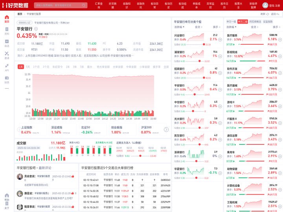The image size is (283, 212).
Task: Click the 52-week price slider in 近期主力流入 panel
Action: (140, 156)
